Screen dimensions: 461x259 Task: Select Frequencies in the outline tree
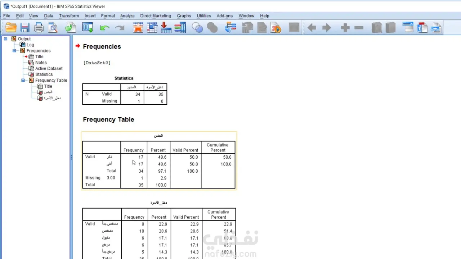tap(39, 51)
